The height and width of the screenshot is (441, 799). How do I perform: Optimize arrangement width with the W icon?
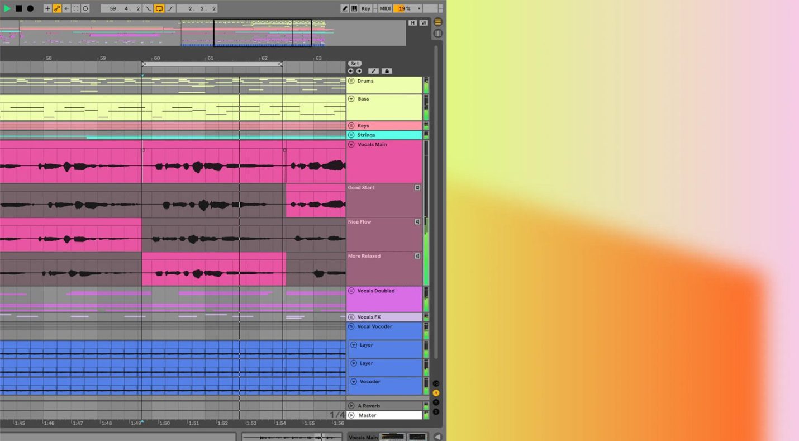click(x=424, y=22)
